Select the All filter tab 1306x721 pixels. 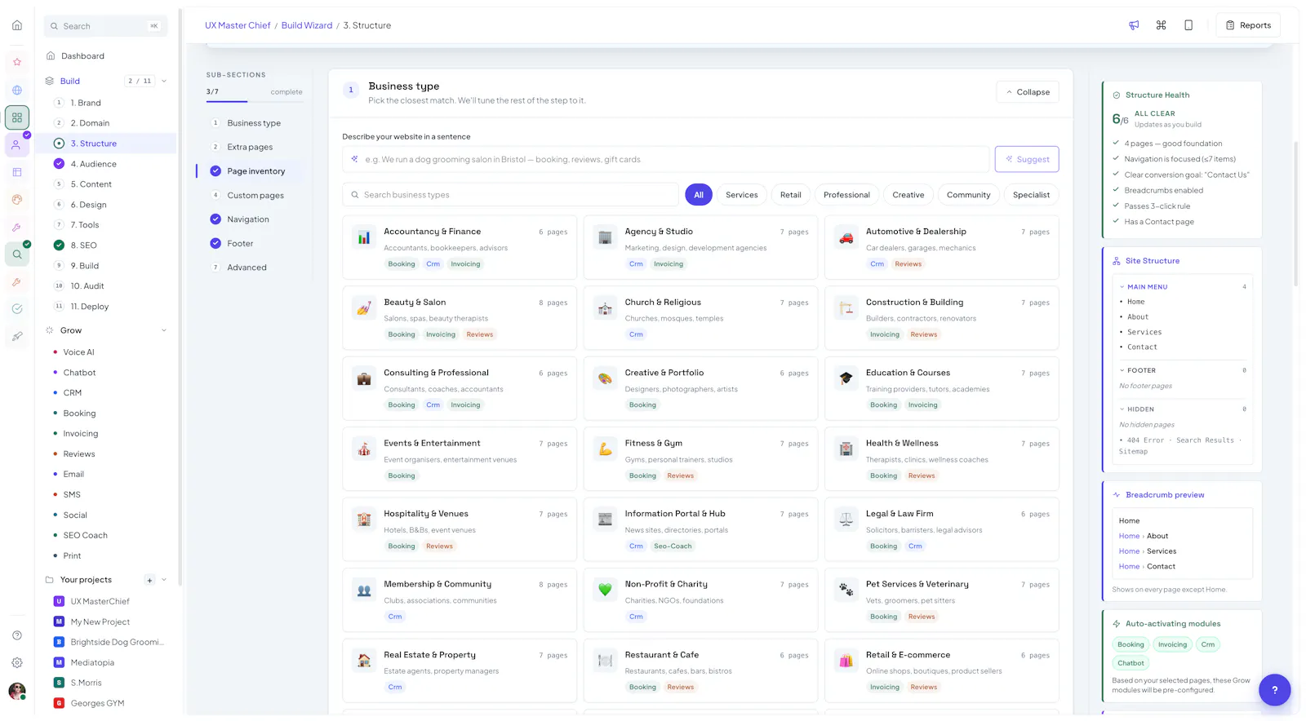[x=699, y=195]
